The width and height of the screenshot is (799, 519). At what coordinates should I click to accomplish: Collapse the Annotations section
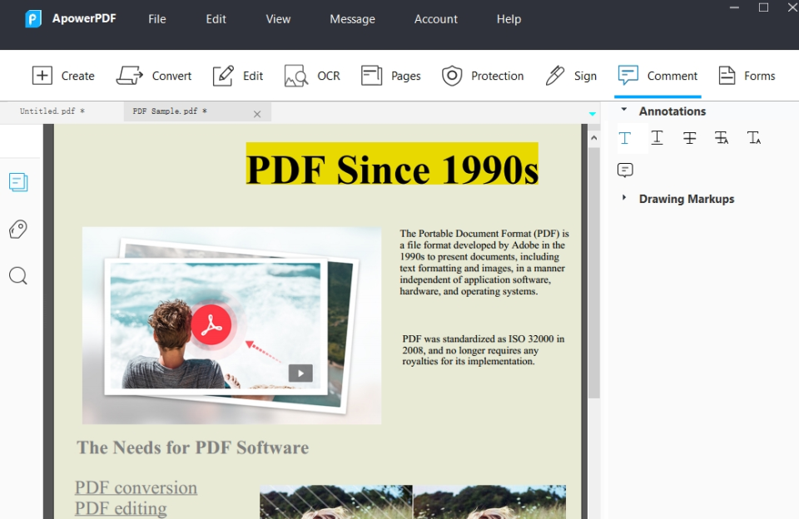tap(624, 109)
